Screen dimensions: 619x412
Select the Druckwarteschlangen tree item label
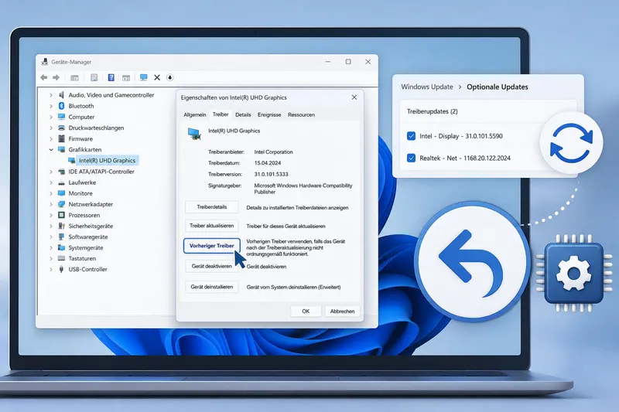click(96, 128)
